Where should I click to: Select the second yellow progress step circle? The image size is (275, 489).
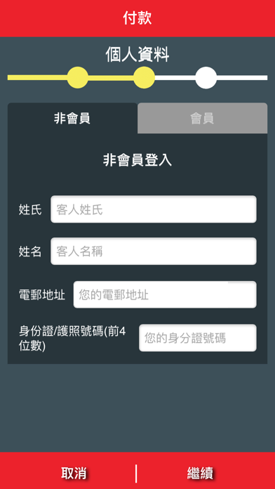coord(145,78)
